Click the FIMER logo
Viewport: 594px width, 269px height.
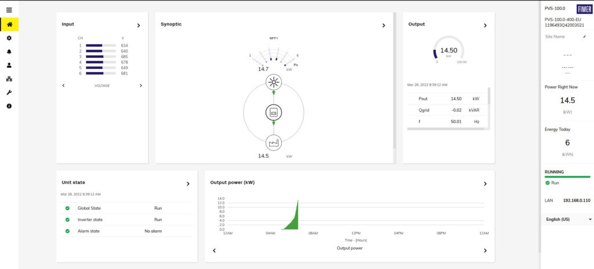[584, 9]
